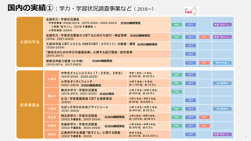Select 広島県中学生英語「話すこと」に関する調査 text
Viewport: 251px width, 141px height.
pyautogui.click(x=91, y=133)
